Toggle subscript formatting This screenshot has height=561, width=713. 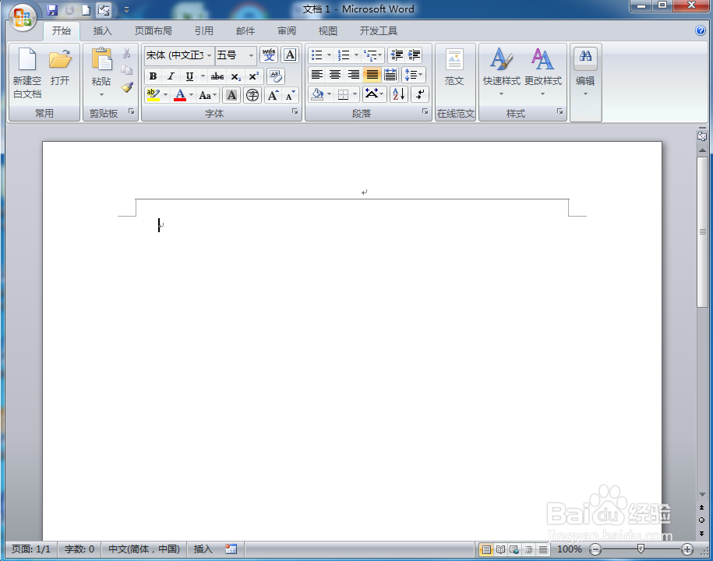(x=235, y=76)
